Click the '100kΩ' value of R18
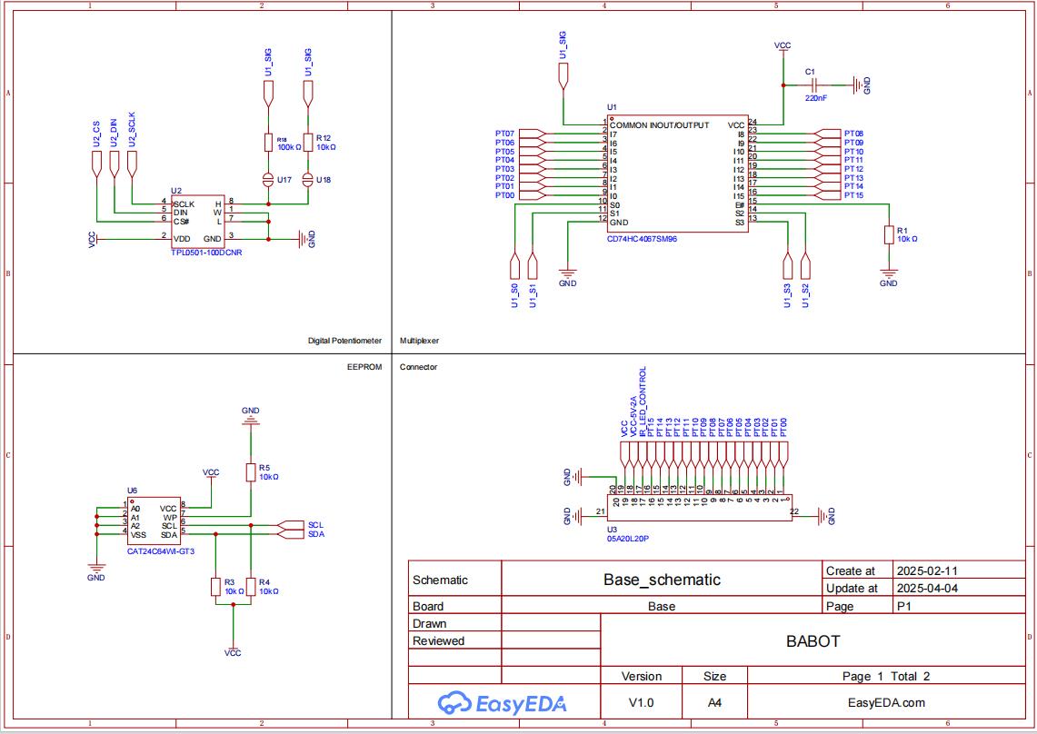The width and height of the screenshot is (1037, 734). click(x=288, y=147)
